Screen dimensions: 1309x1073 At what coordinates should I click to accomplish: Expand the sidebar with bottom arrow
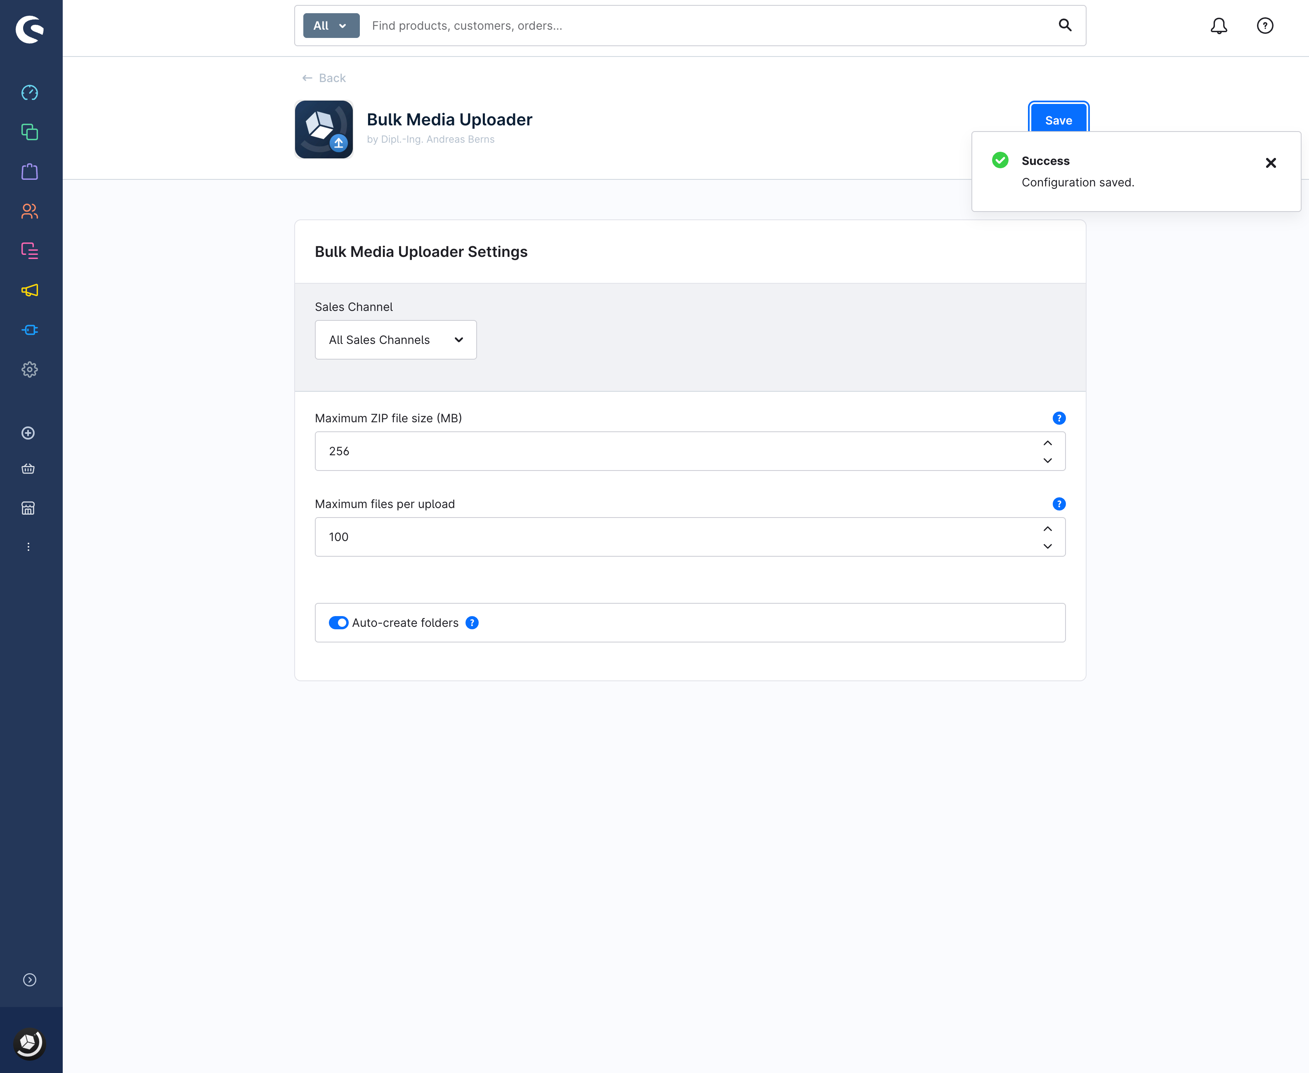tap(30, 980)
